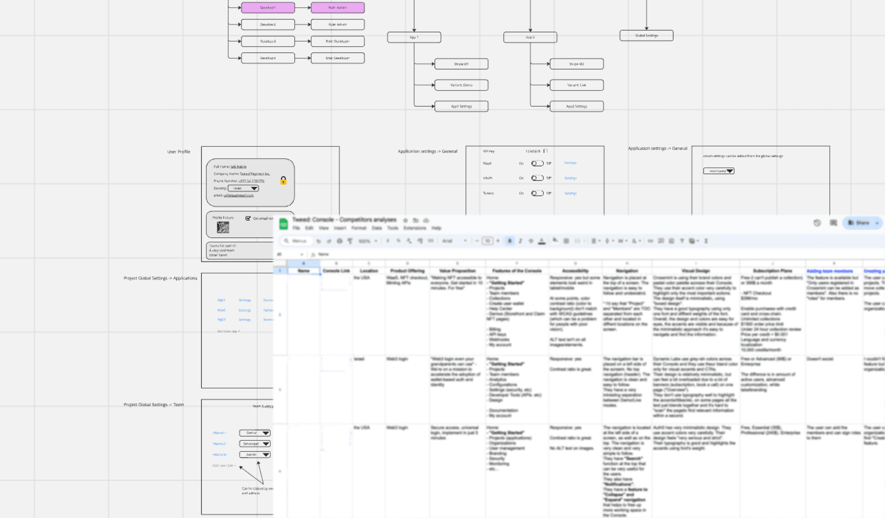Viewport: 885px width, 518px height.
Task: Click the Italic formatting icon
Action: [520, 241]
